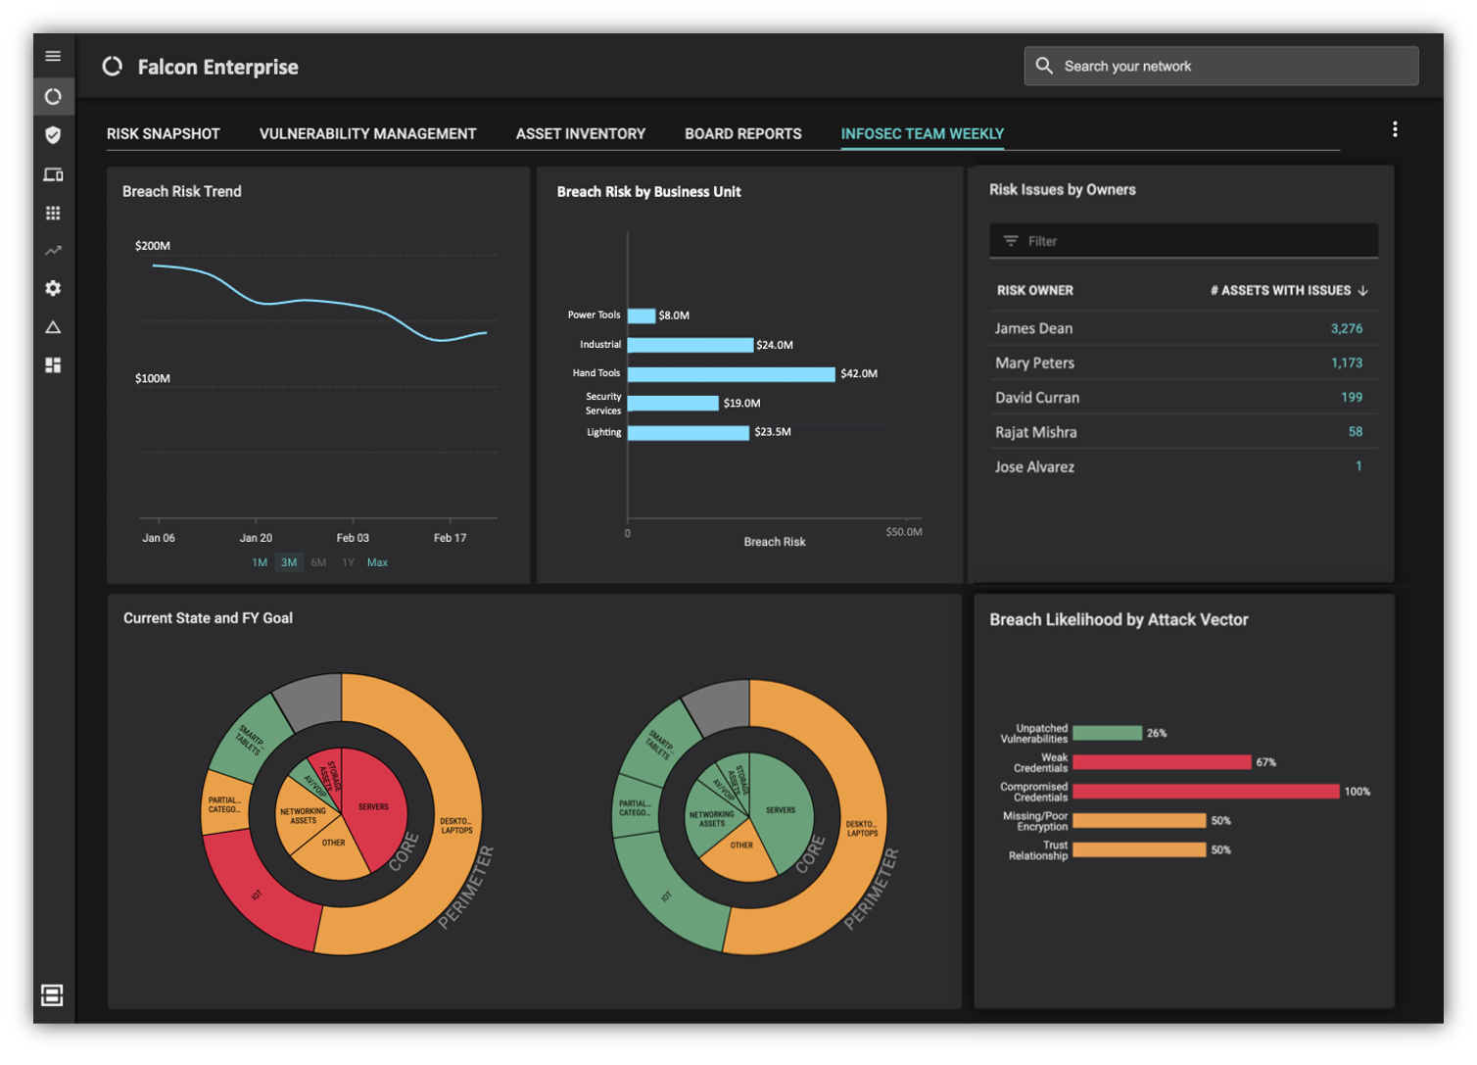Screen dimensions: 1477x1065
Task: Click Compromised Credentials 100% bar
Action: (1206, 792)
